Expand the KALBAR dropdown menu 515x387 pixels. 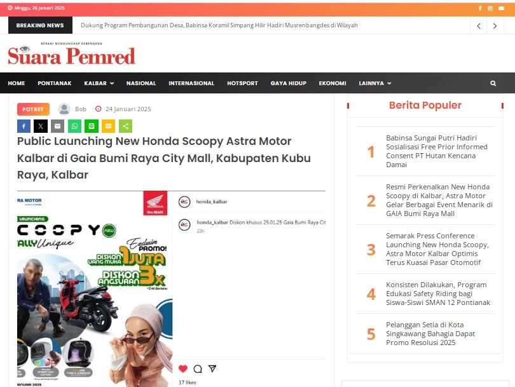pyautogui.click(x=99, y=83)
